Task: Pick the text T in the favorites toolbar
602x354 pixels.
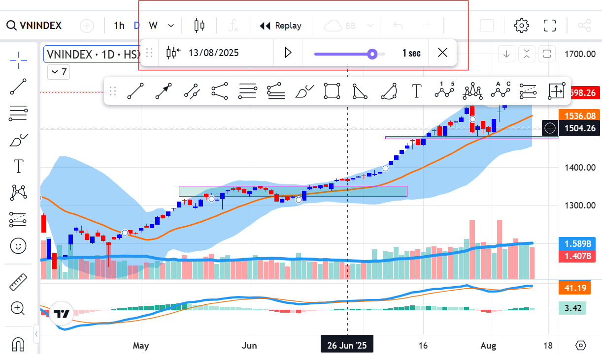Action: 417,91
